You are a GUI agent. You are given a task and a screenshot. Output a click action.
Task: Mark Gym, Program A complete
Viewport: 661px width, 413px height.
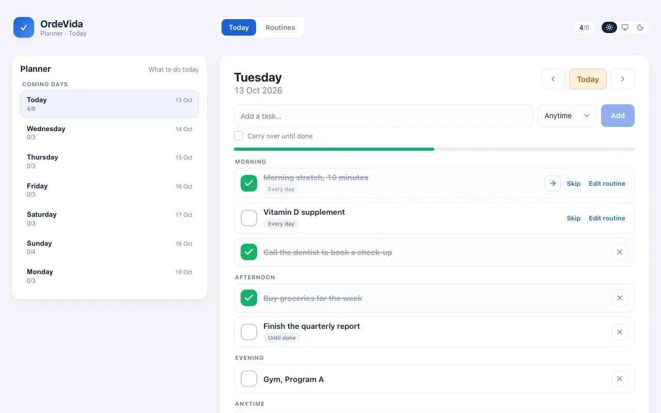click(249, 379)
